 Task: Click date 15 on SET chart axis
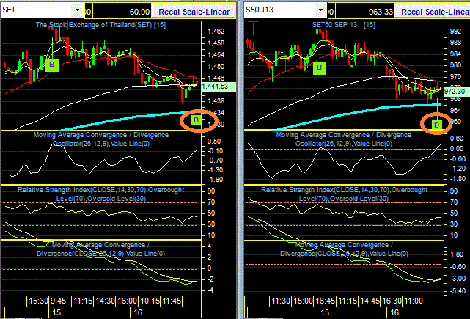pos(56,312)
